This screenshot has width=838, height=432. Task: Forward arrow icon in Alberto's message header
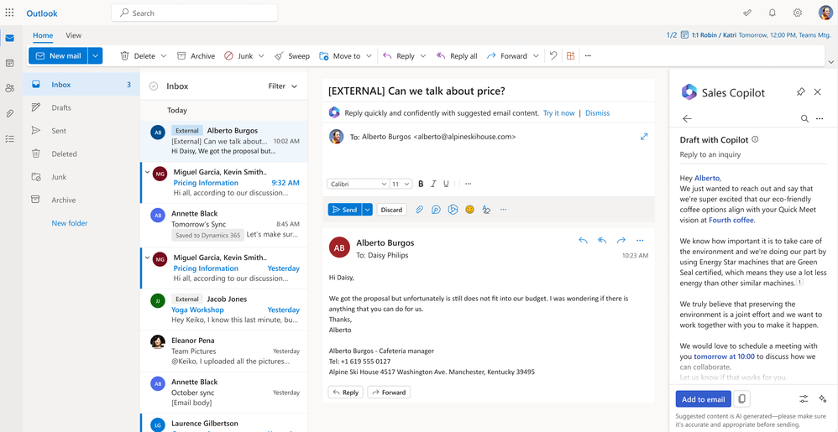point(621,241)
